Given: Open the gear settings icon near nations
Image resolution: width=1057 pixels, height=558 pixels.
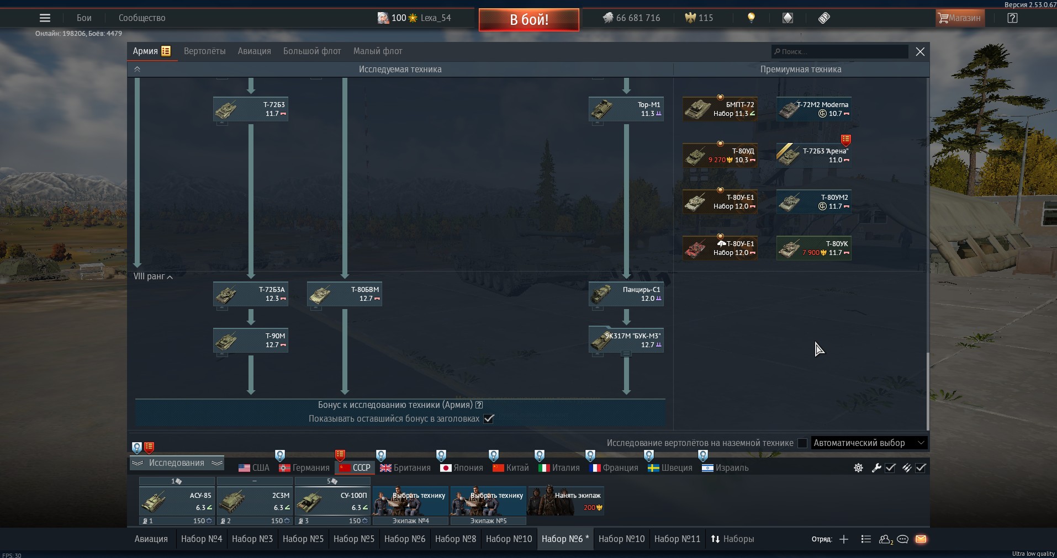Looking at the screenshot, I should tap(858, 468).
